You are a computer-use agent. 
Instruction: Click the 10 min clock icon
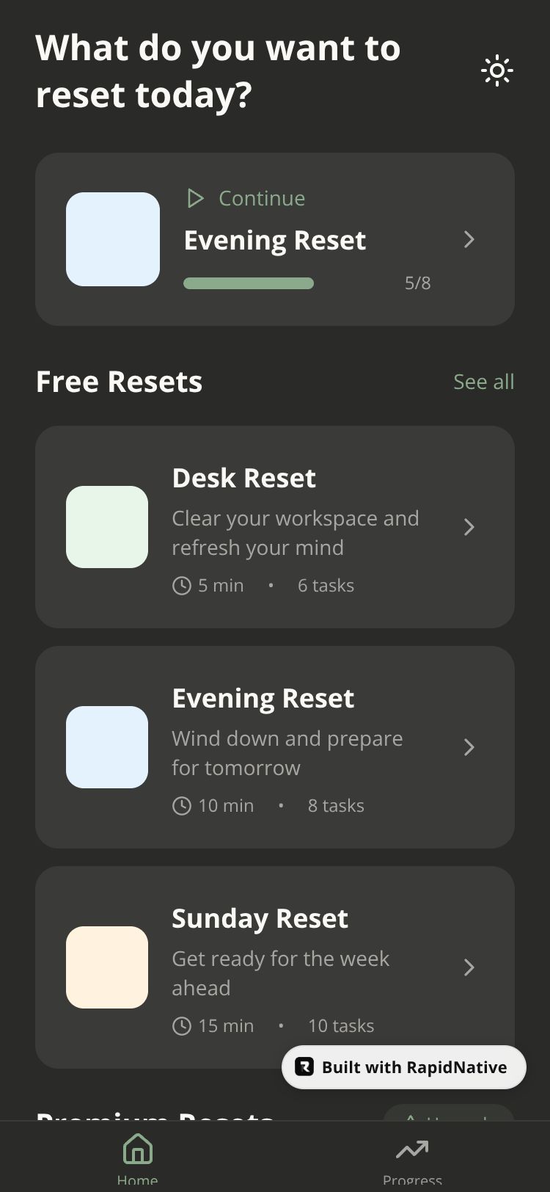(x=181, y=806)
